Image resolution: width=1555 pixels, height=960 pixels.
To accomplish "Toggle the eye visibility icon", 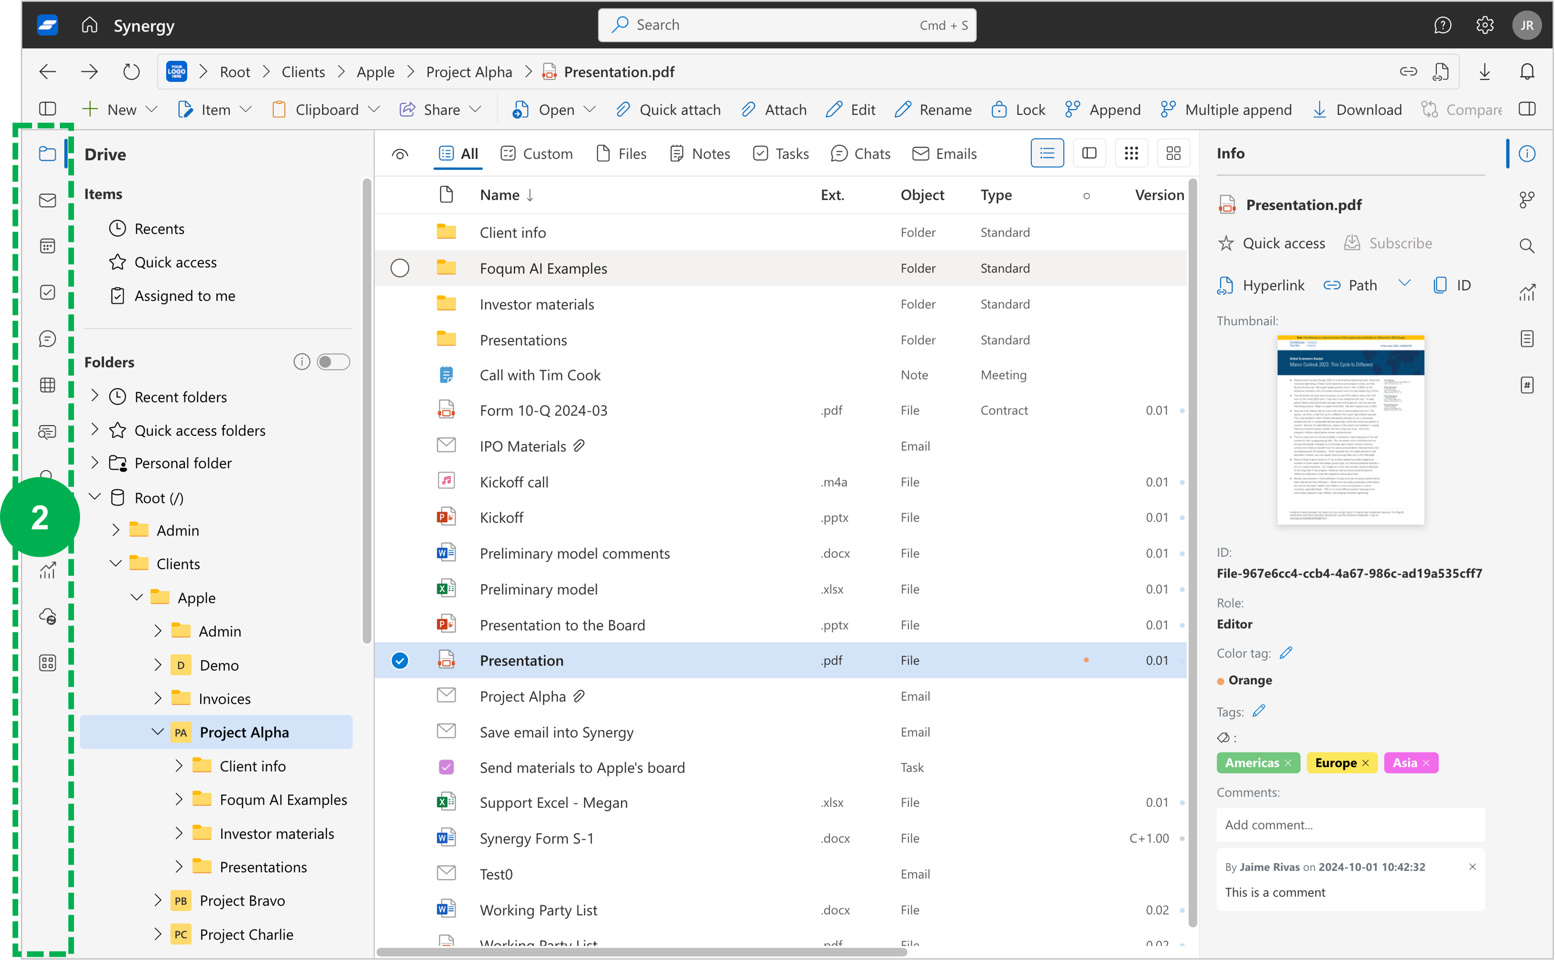I will [x=400, y=154].
